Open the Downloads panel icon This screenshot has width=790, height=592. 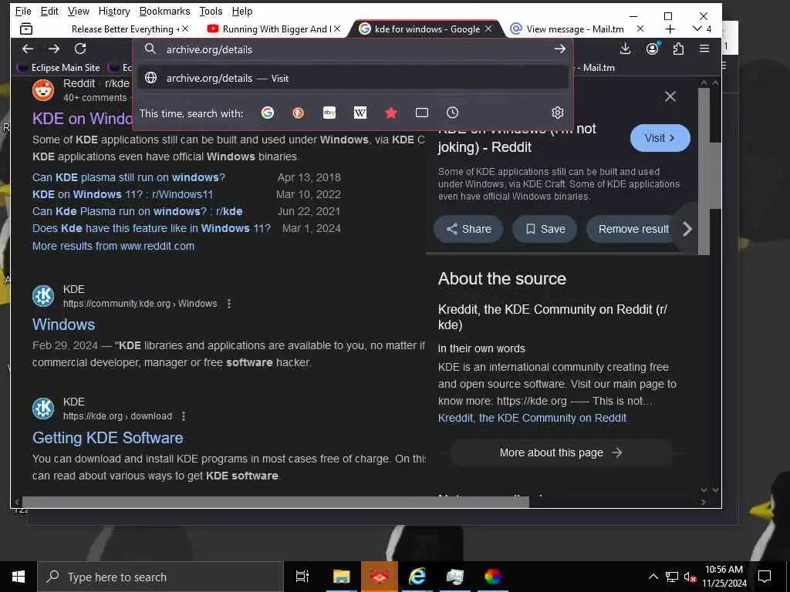click(x=625, y=49)
